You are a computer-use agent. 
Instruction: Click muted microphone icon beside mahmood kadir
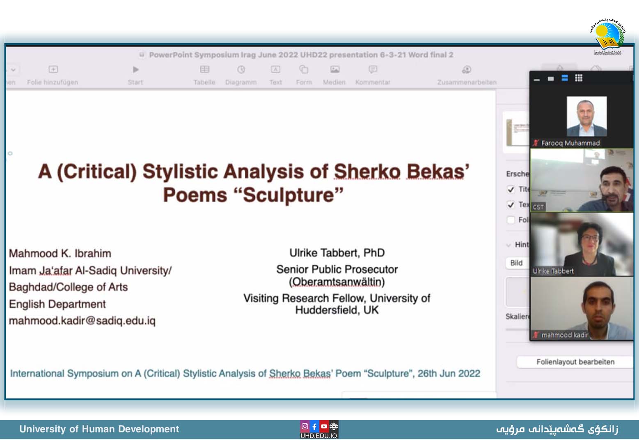536,335
